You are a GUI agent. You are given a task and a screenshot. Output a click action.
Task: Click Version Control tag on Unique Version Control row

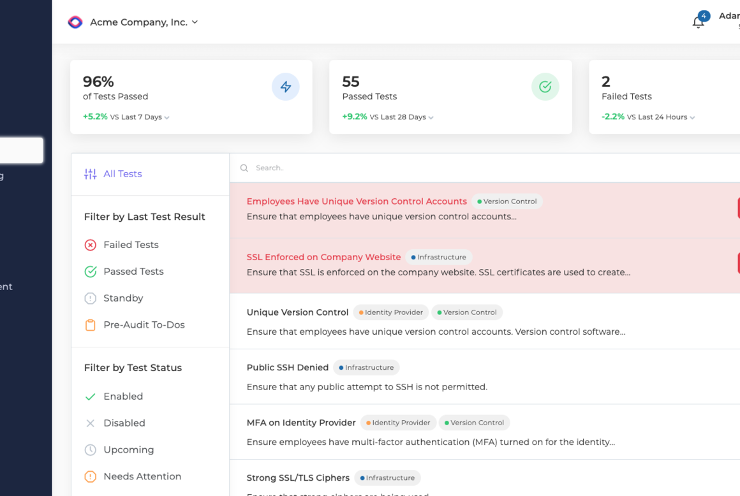tap(467, 312)
